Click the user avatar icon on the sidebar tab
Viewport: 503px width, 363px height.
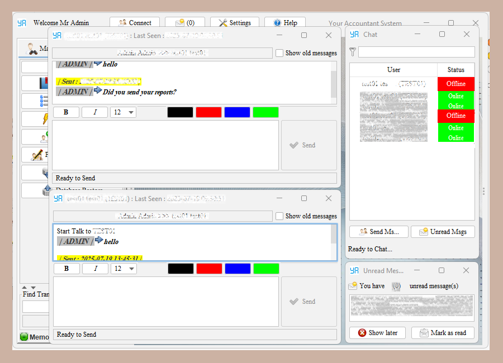point(32,49)
